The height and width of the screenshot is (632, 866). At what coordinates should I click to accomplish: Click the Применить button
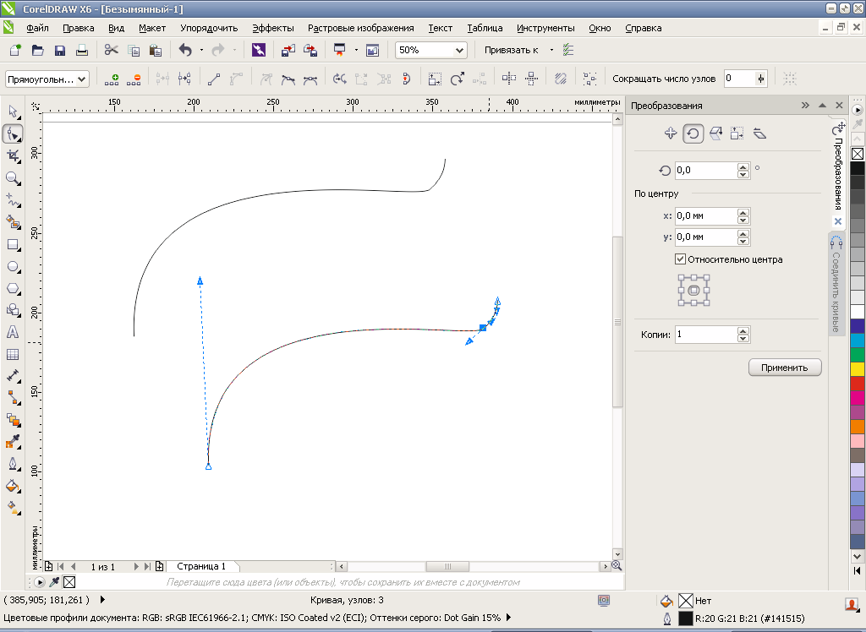(784, 368)
